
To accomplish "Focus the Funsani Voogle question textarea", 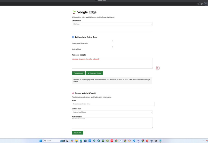I will (112, 63).
